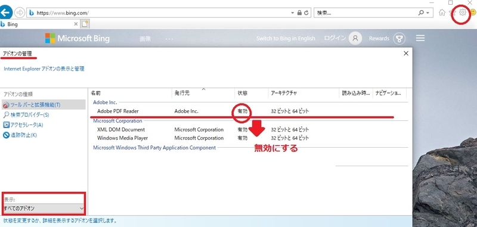This screenshot has width=477, height=227.
Task: Click the Microsoft Bing logo
Action: point(78,38)
